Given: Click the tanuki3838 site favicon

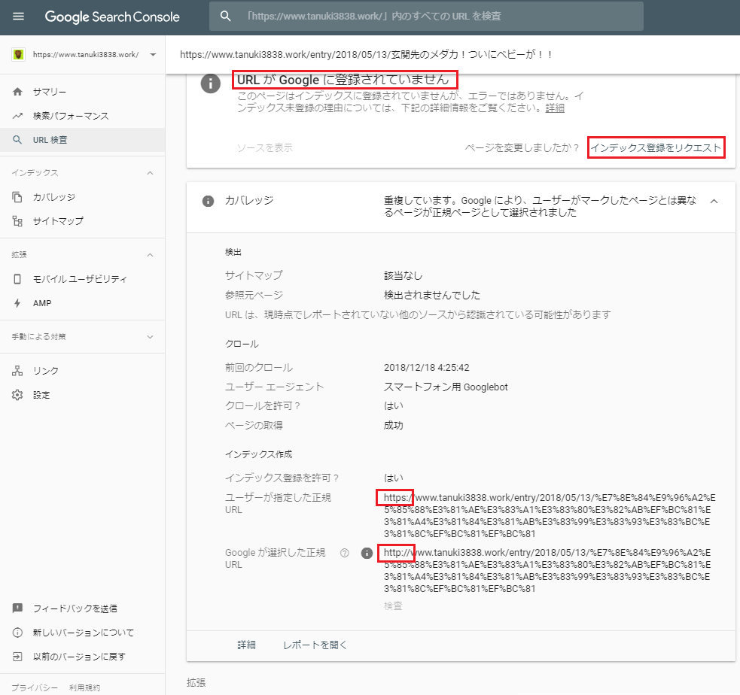Looking at the screenshot, I should point(18,55).
